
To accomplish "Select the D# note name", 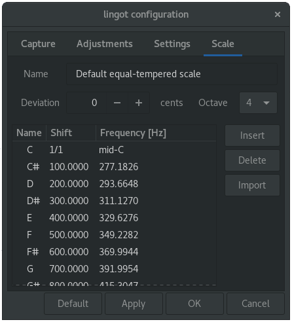I will [33, 201].
